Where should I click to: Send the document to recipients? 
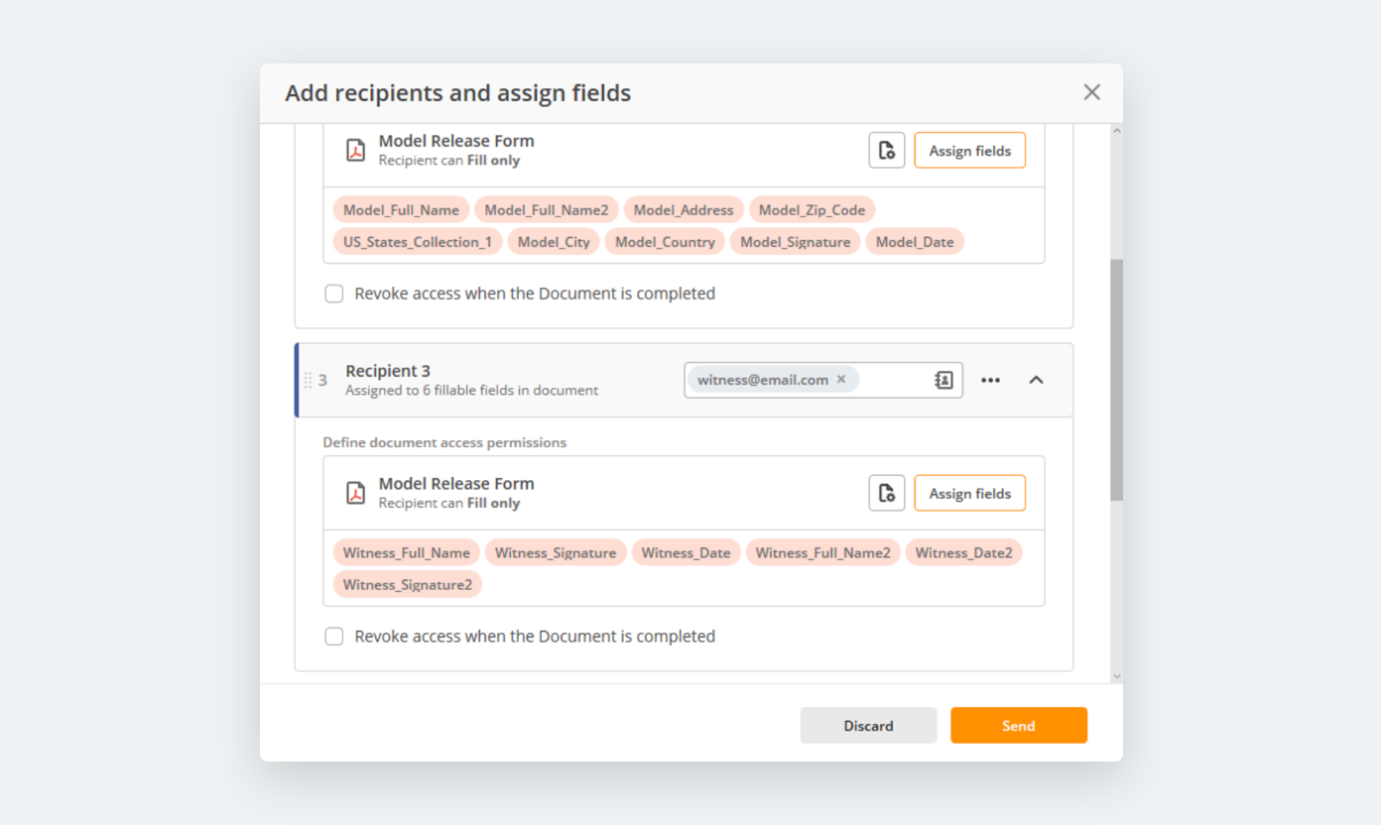point(1018,725)
